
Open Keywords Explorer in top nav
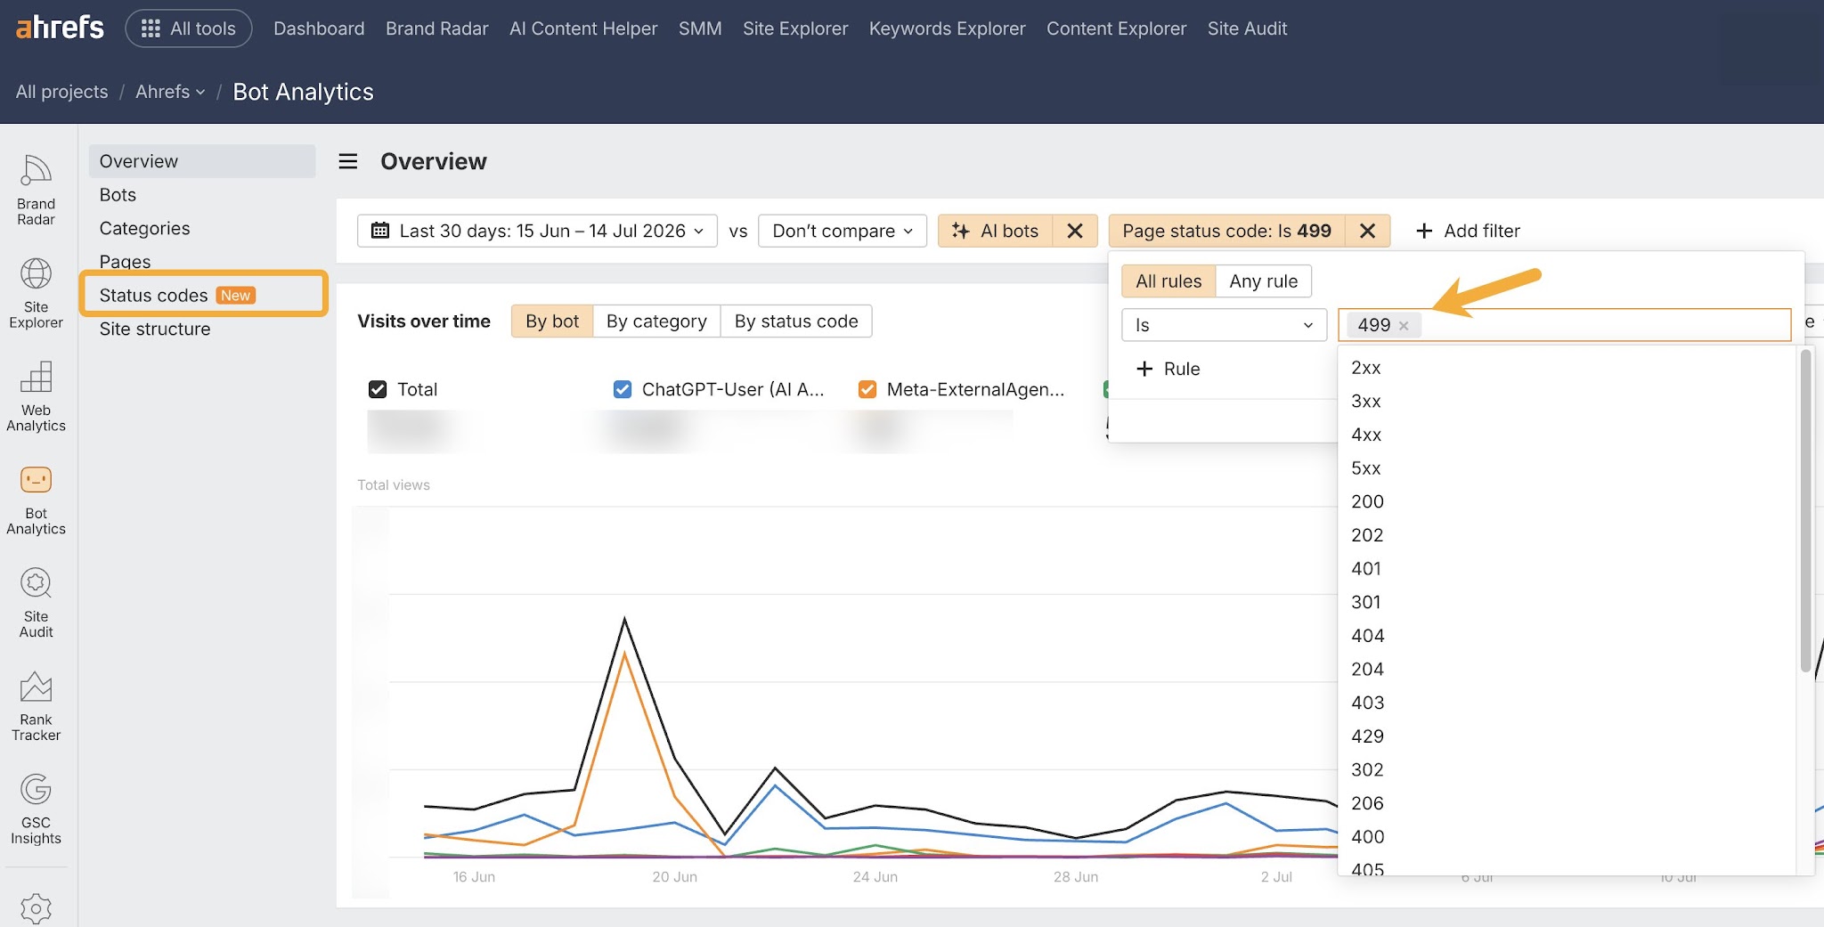click(947, 28)
